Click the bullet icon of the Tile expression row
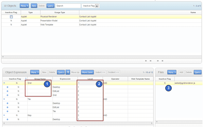Image resolution: width=203 pixels, height=127 pixels. 7,111
